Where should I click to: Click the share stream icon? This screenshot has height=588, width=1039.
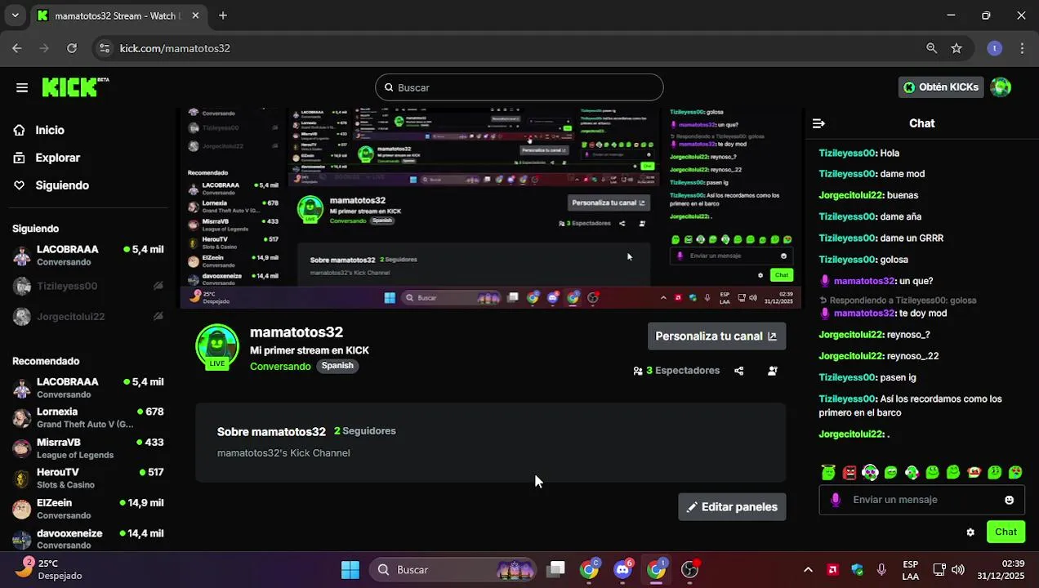pyautogui.click(x=738, y=371)
